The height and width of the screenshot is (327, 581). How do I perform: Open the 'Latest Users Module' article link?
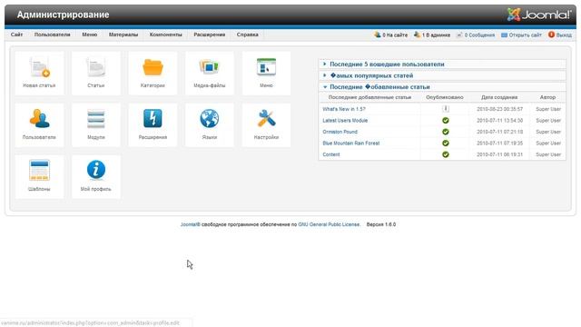[x=345, y=121]
